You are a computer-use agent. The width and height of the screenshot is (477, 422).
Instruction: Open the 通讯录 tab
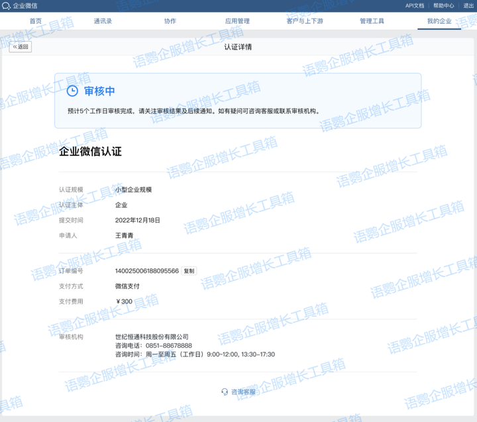click(103, 21)
